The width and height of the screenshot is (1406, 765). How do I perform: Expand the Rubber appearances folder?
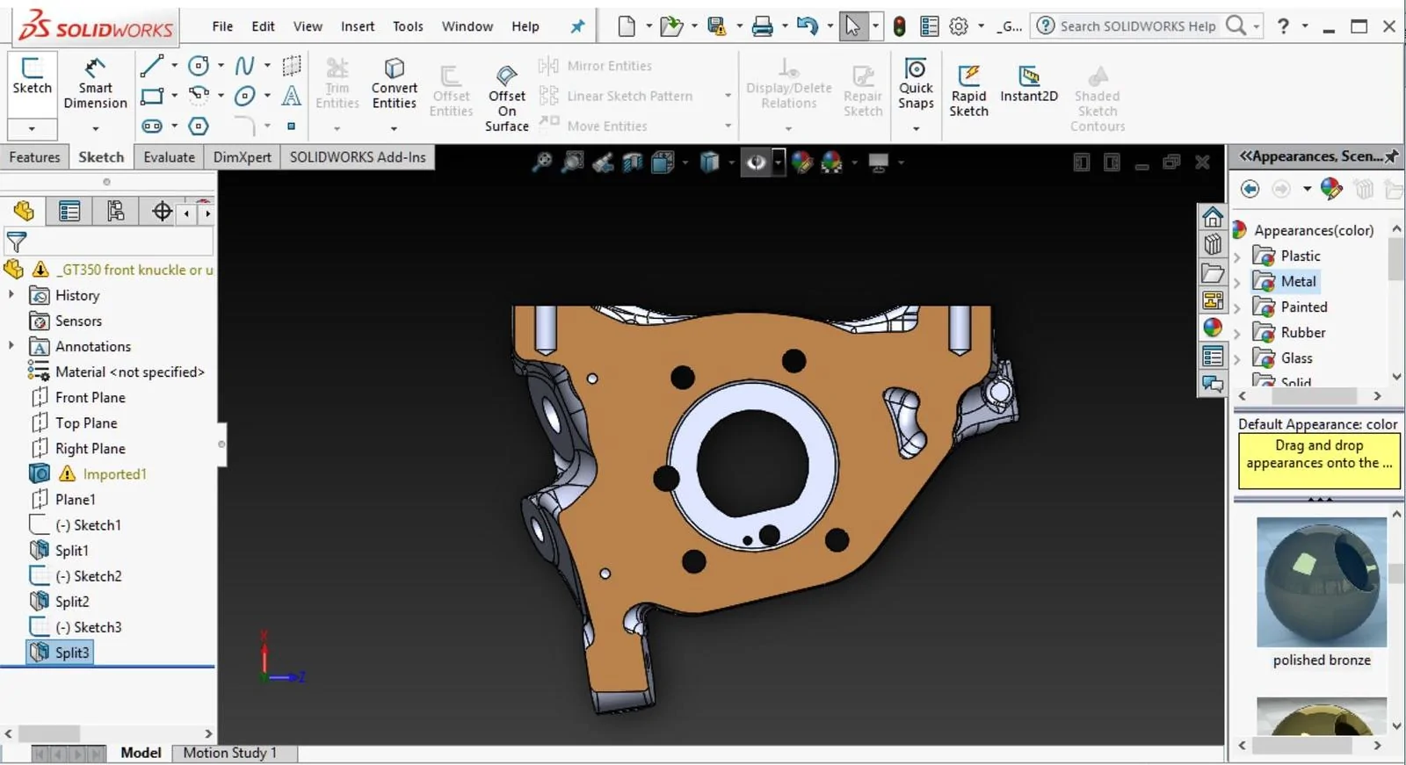1237,333
